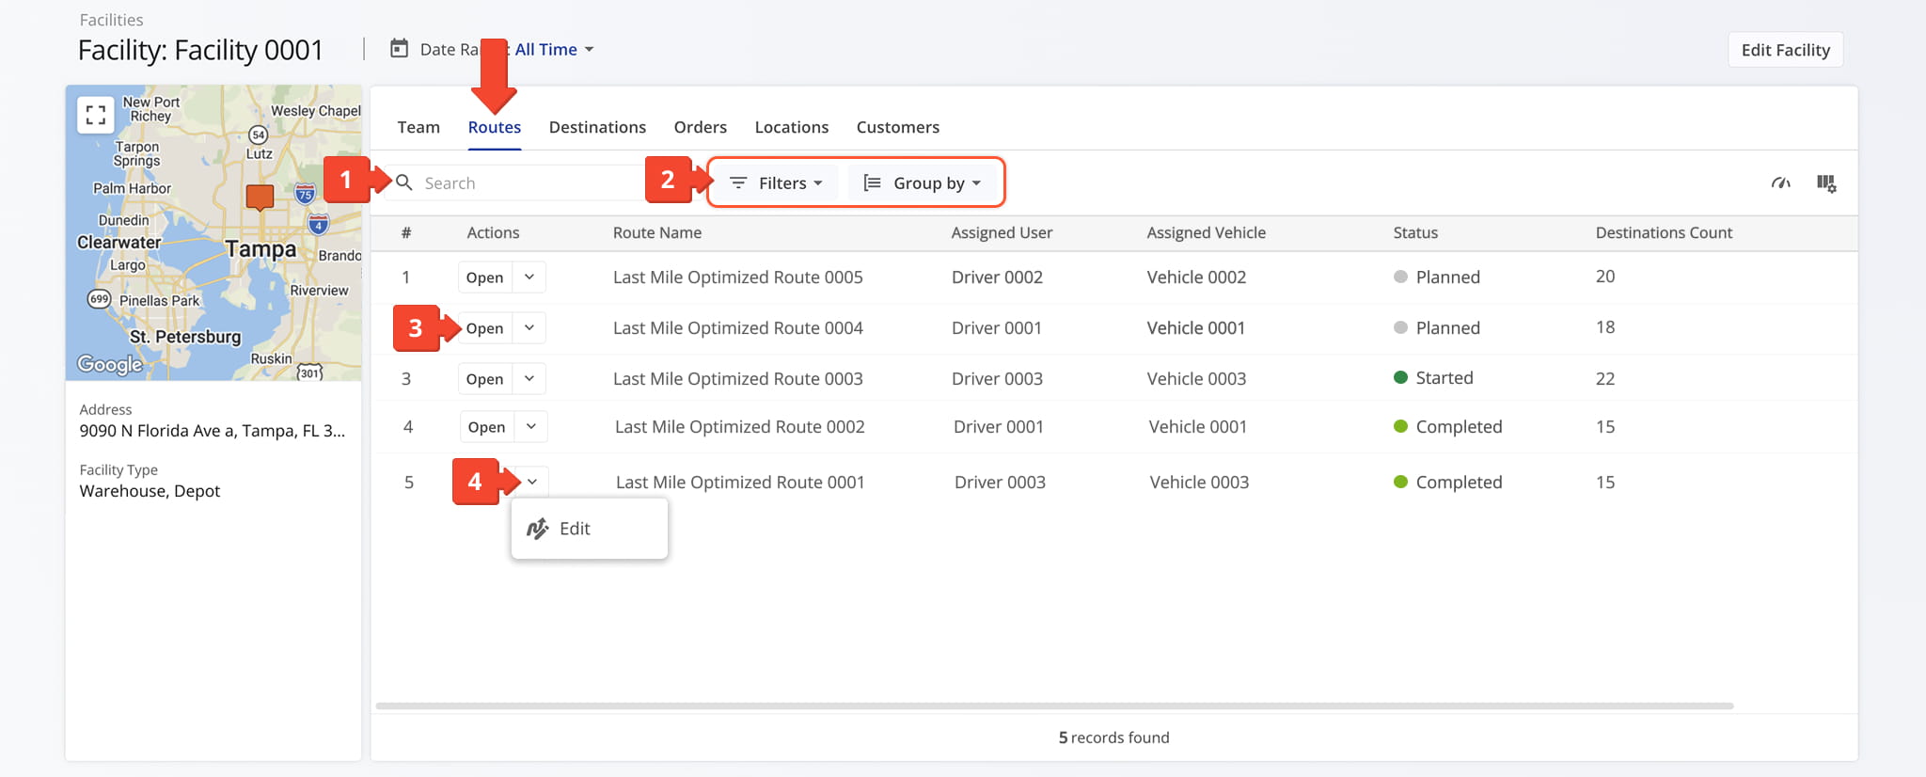Click the horizontal table scrollbar
Viewport: 1926px width, 777px height.
click(x=1053, y=706)
